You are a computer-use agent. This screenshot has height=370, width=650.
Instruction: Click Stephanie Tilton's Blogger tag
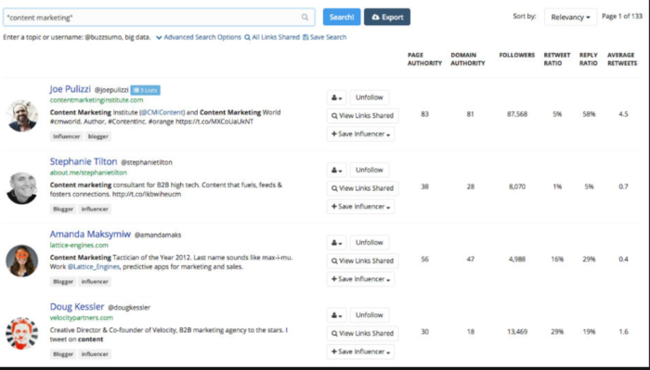tap(63, 209)
